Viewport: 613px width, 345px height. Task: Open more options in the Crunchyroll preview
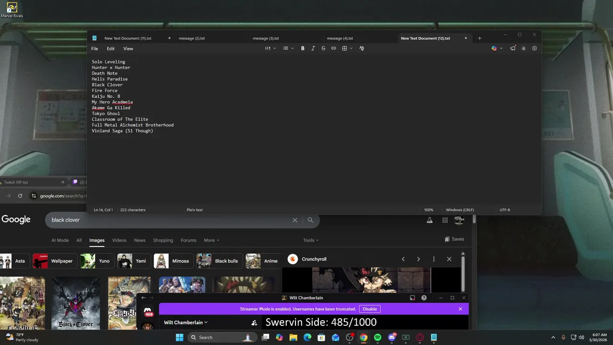point(434,259)
